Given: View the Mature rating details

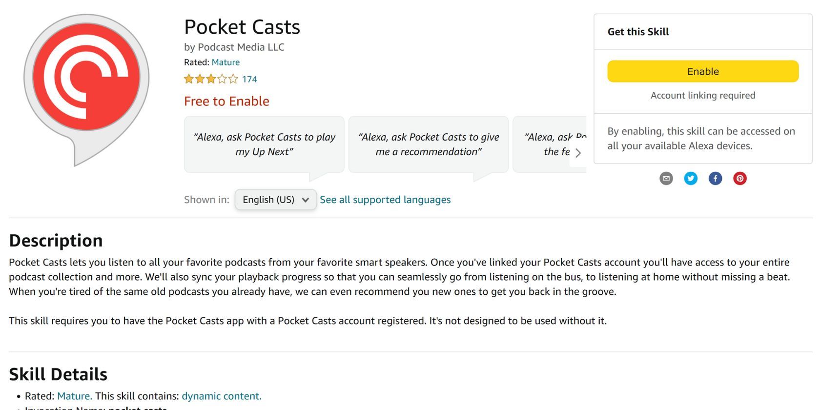Looking at the screenshot, I should (x=225, y=62).
